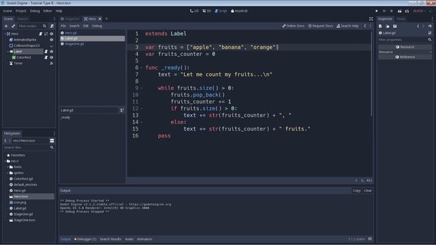Toggle FileSystem split view mode icon
Image resolution: width=436 pixels, height=245 pixels.
pos(52,141)
